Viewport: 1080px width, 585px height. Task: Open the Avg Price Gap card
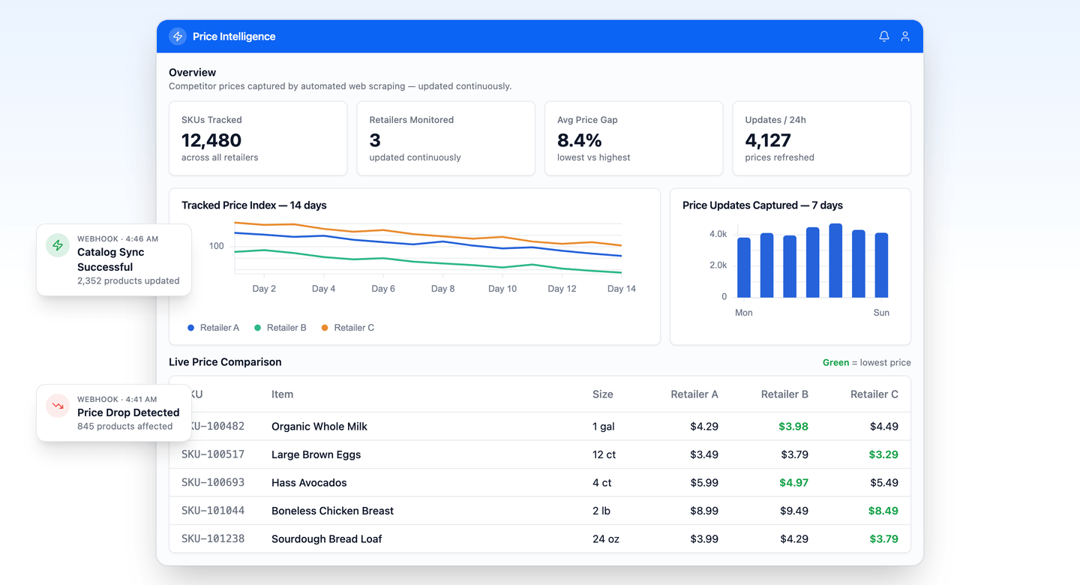coord(634,139)
